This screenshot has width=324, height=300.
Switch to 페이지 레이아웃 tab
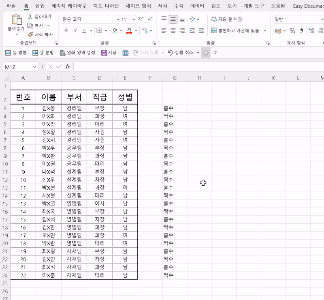click(x=69, y=6)
